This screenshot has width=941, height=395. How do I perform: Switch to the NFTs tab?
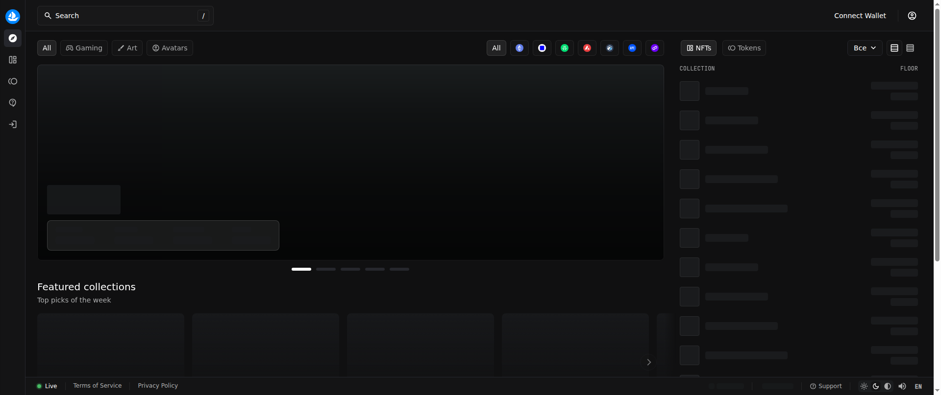click(x=698, y=48)
